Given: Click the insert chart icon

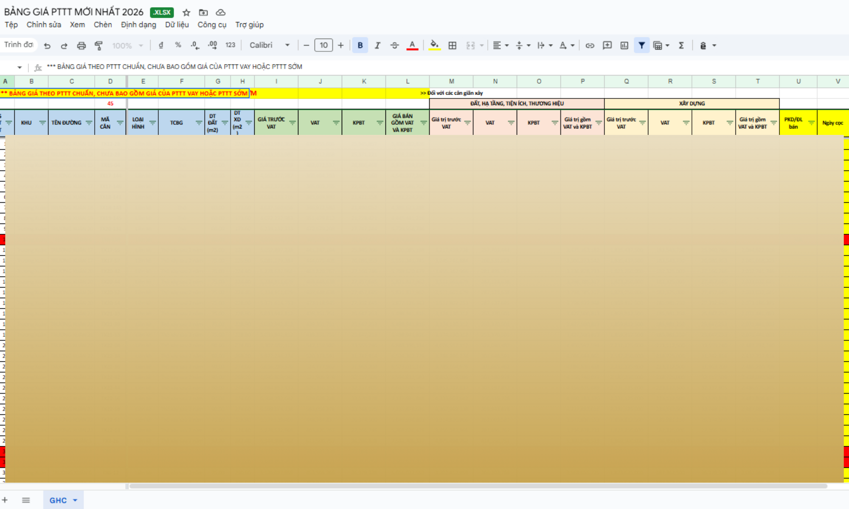Looking at the screenshot, I should 624,45.
